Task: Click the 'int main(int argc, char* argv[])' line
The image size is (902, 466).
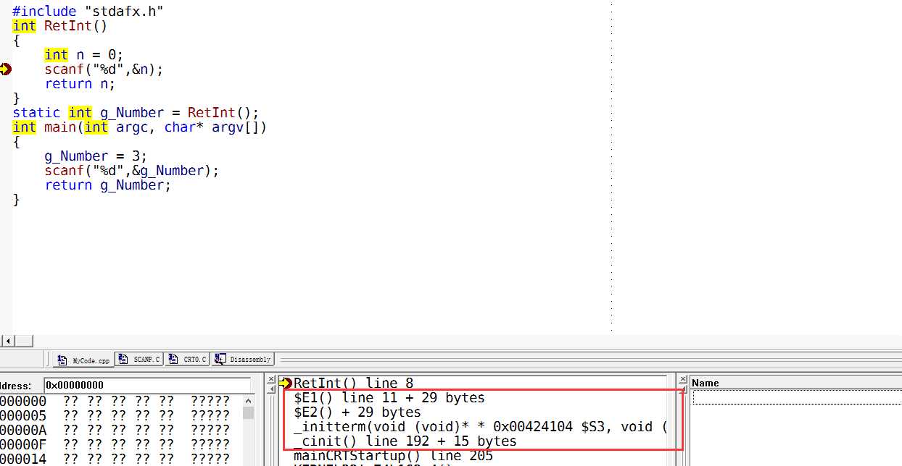Action: [140, 127]
